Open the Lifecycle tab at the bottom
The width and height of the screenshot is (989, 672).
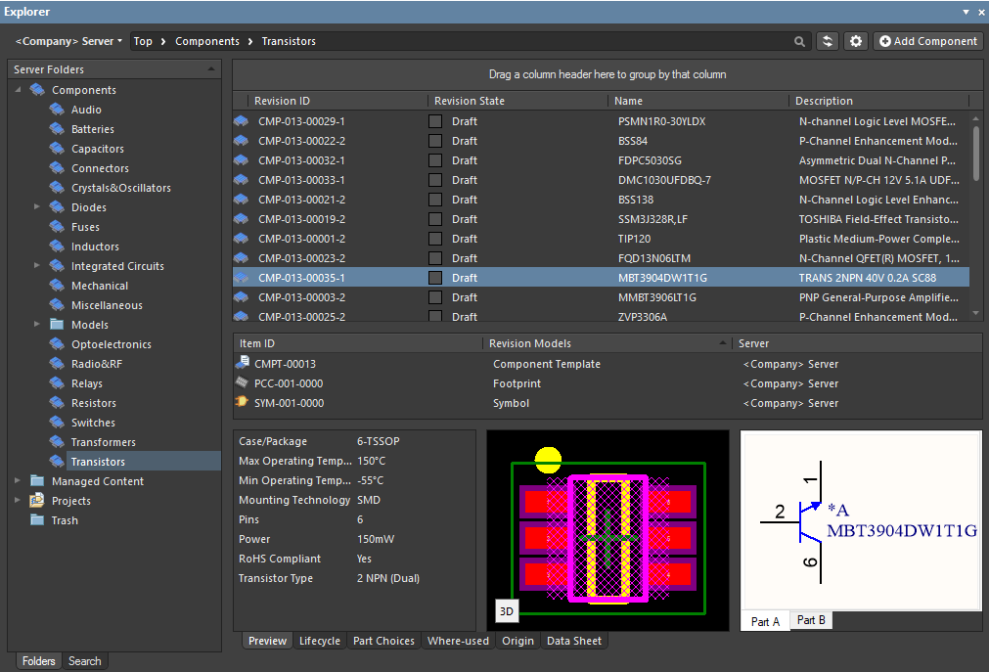pos(319,641)
